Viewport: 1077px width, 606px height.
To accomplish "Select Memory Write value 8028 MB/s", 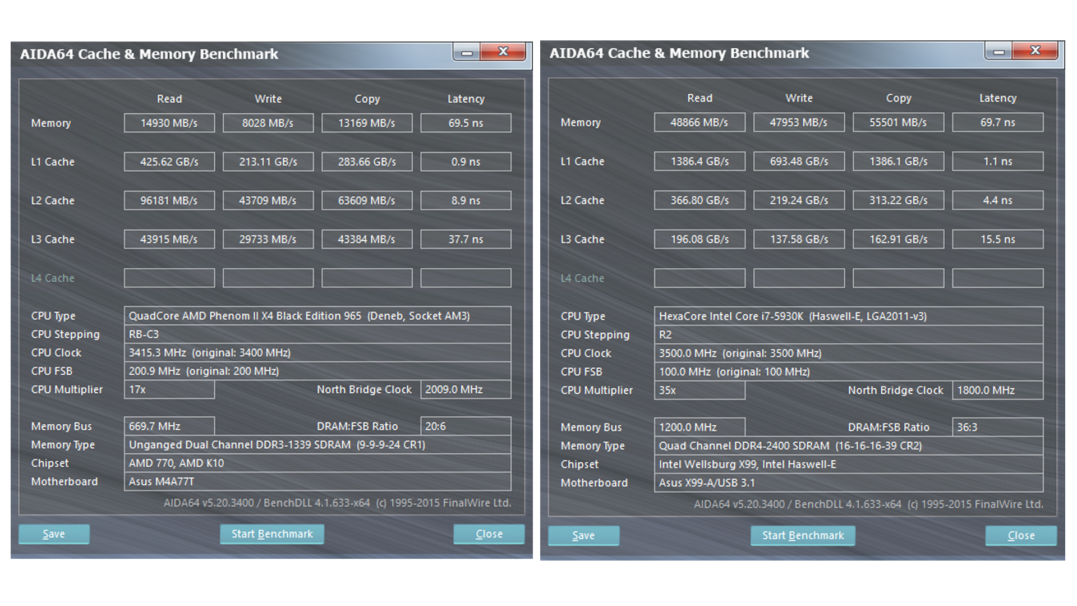I will pos(268,123).
